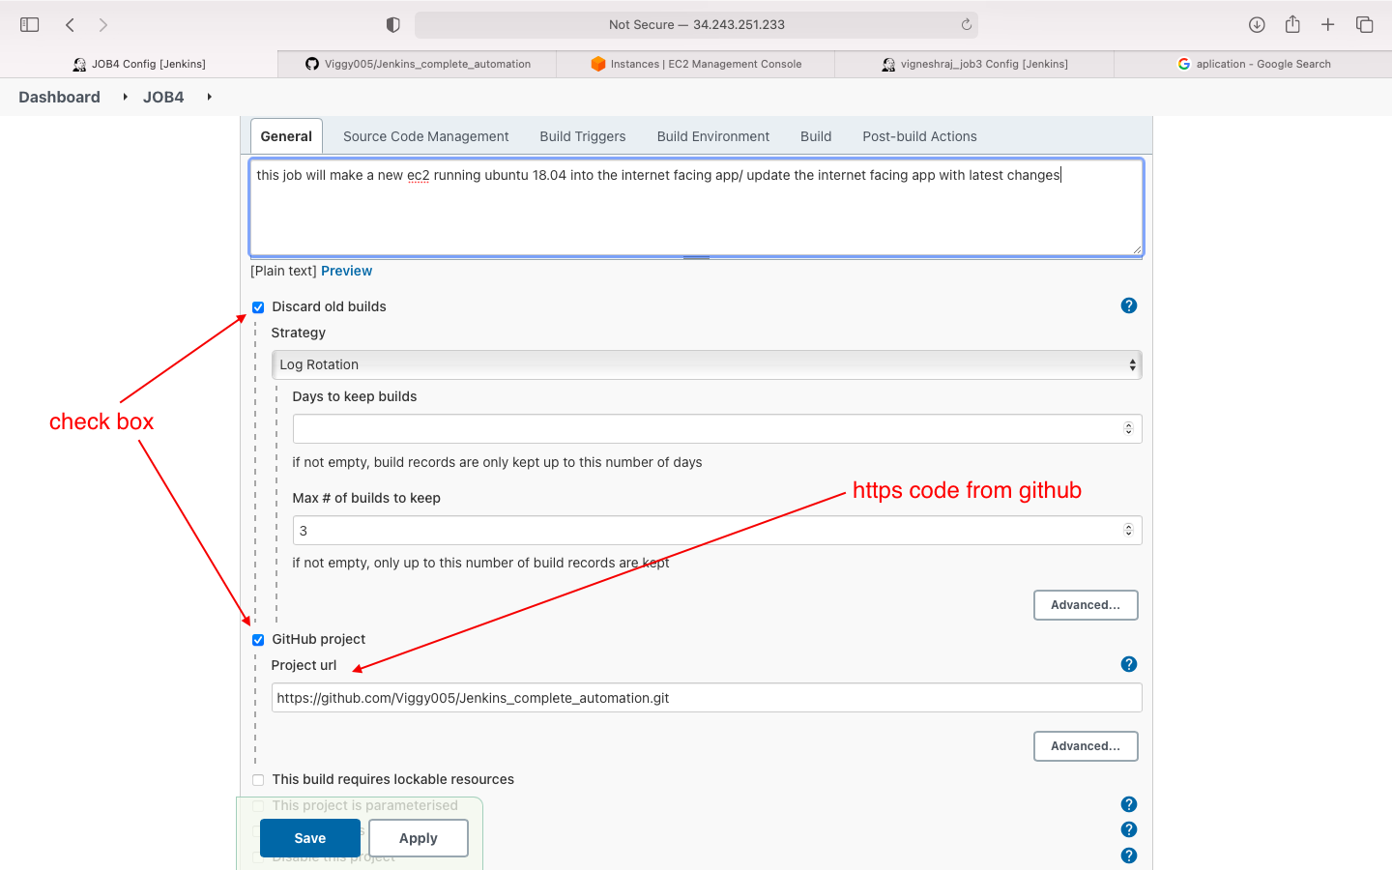Open Advanced options under GitHub project
Image resolution: width=1392 pixels, height=870 pixels.
[1086, 746]
